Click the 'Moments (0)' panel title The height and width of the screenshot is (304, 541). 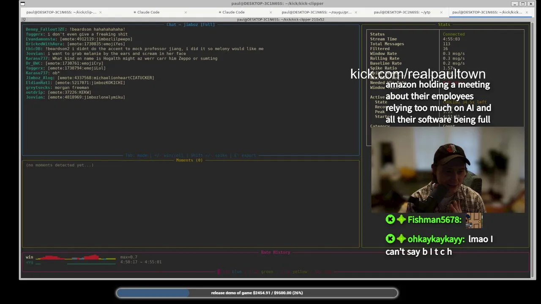189,160
